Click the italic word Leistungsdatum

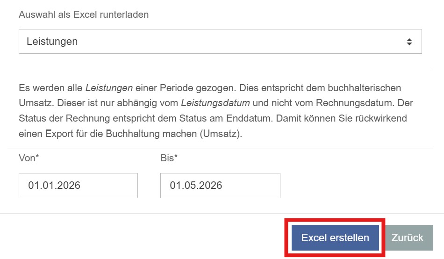[215, 102]
